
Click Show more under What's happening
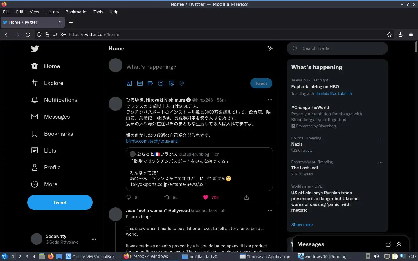click(302, 225)
